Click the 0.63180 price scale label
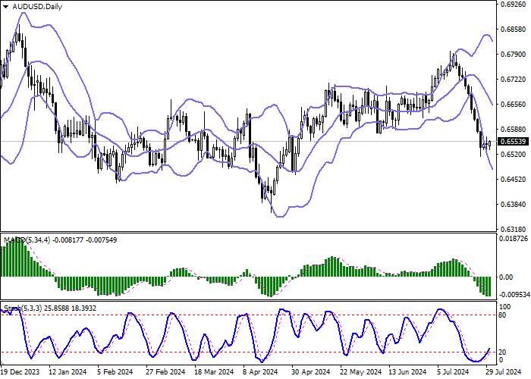 click(x=514, y=229)
